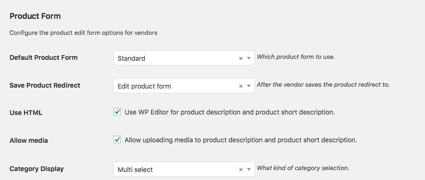Click 'Which product form to use' hint

click(296, 57)
